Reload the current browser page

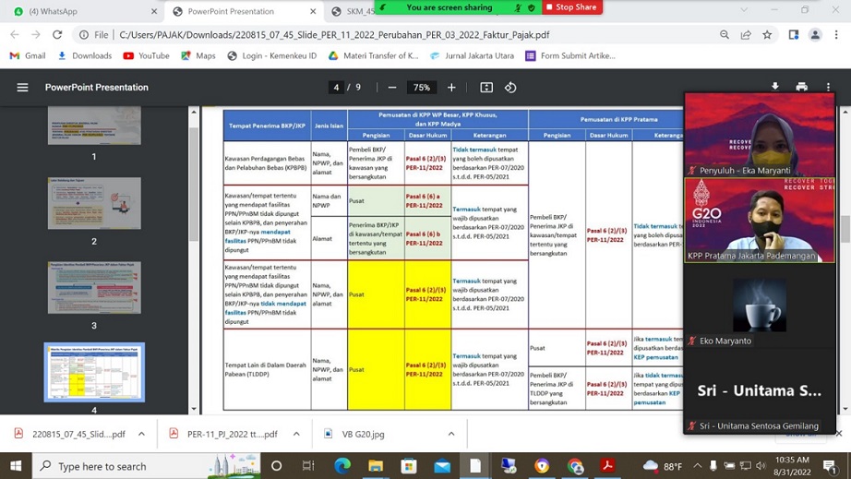(57, 35)
